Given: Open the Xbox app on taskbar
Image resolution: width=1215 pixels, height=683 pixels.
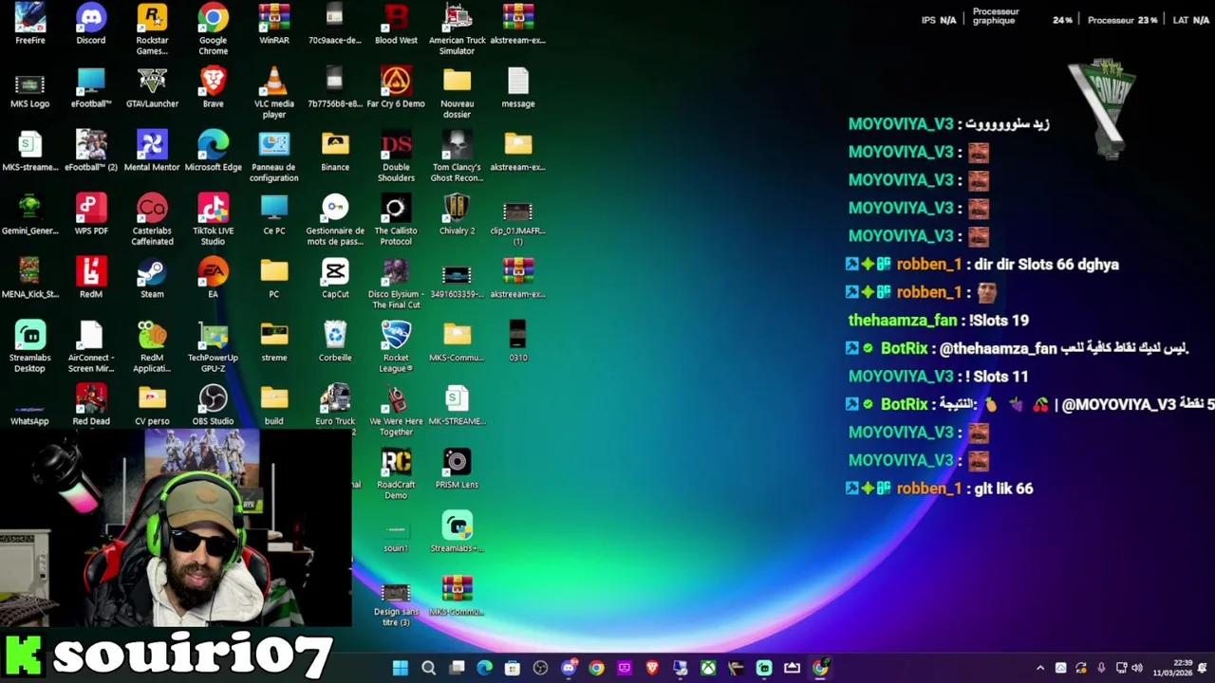Looking at the screenshot, I should (x=708, y=668).
